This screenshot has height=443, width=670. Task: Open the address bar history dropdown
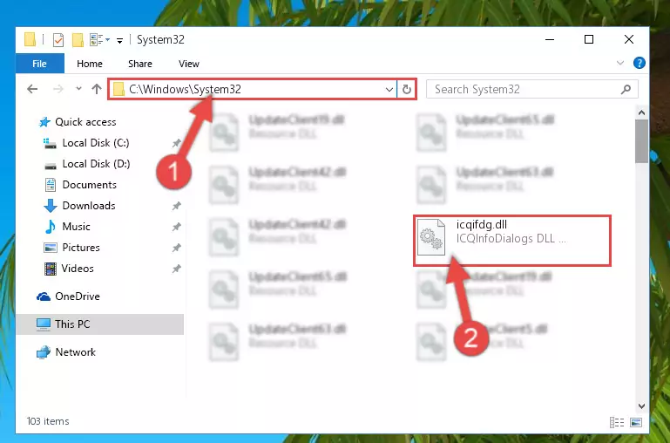click(x=389, y=89)
